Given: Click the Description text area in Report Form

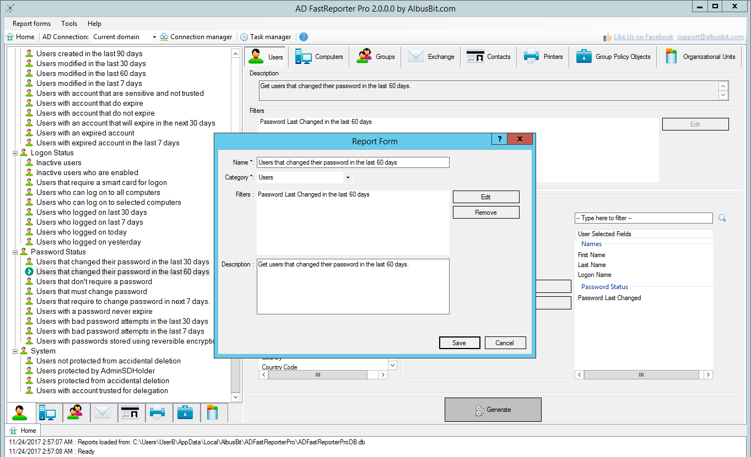Looking at the screenshot, I should 353,286.
